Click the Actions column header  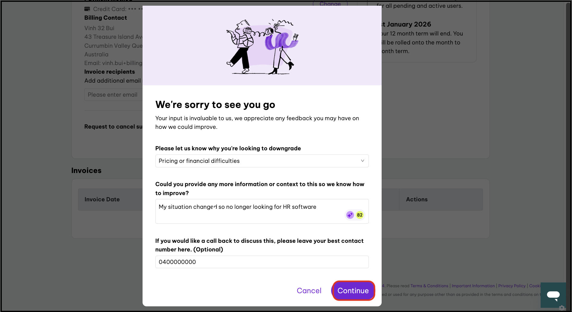417,199
